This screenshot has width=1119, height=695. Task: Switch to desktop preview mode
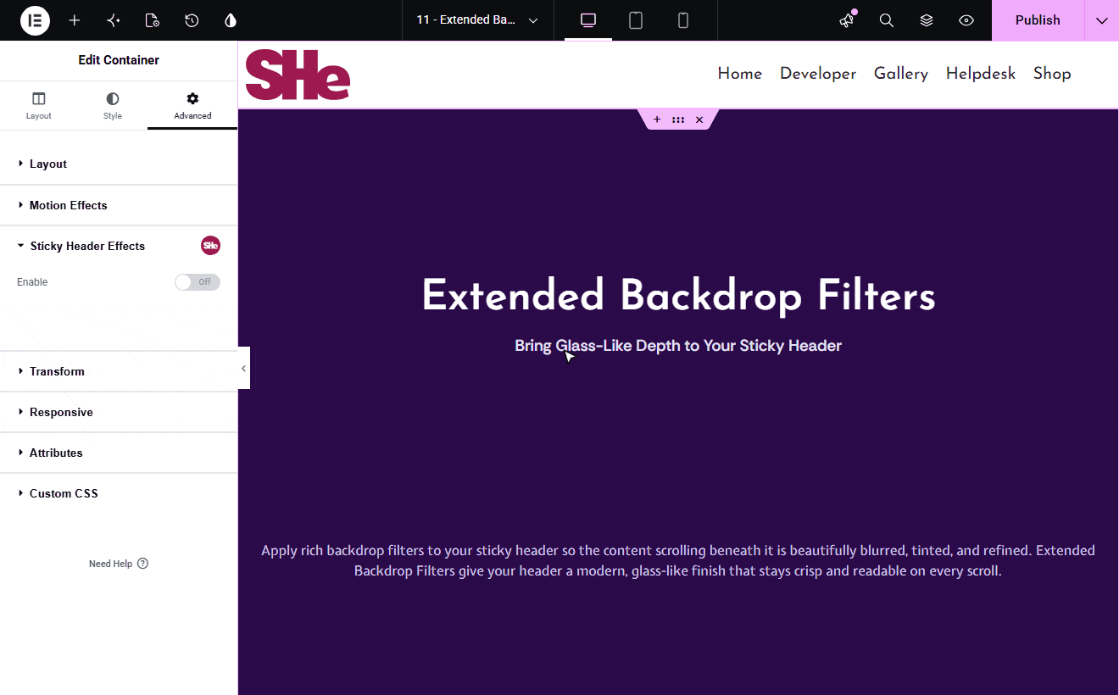point(588,20)
